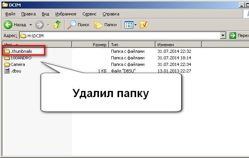Click the 1 КБ size value

coord(102,71)
